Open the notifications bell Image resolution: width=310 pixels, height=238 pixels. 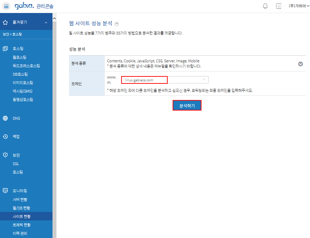(x=265, y=6)
